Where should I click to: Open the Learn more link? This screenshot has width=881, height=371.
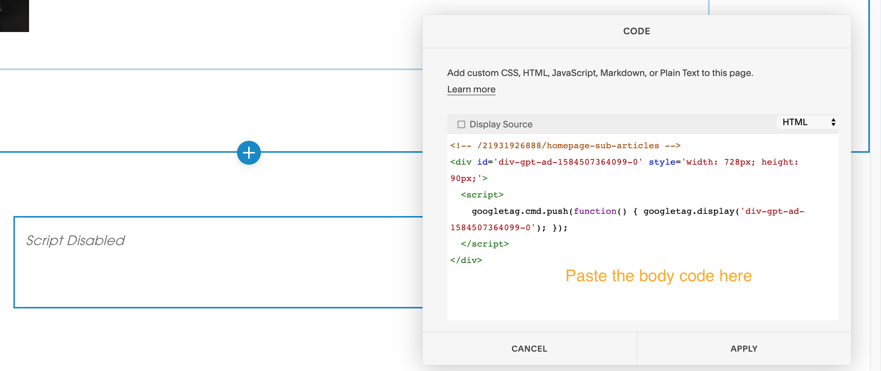[471, 89]
